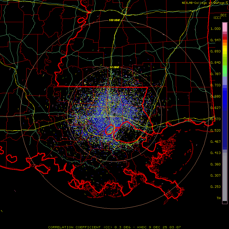Select the lavender segment of the color bar
Viewport: 229px width, 229px height.
coord(225,81)
